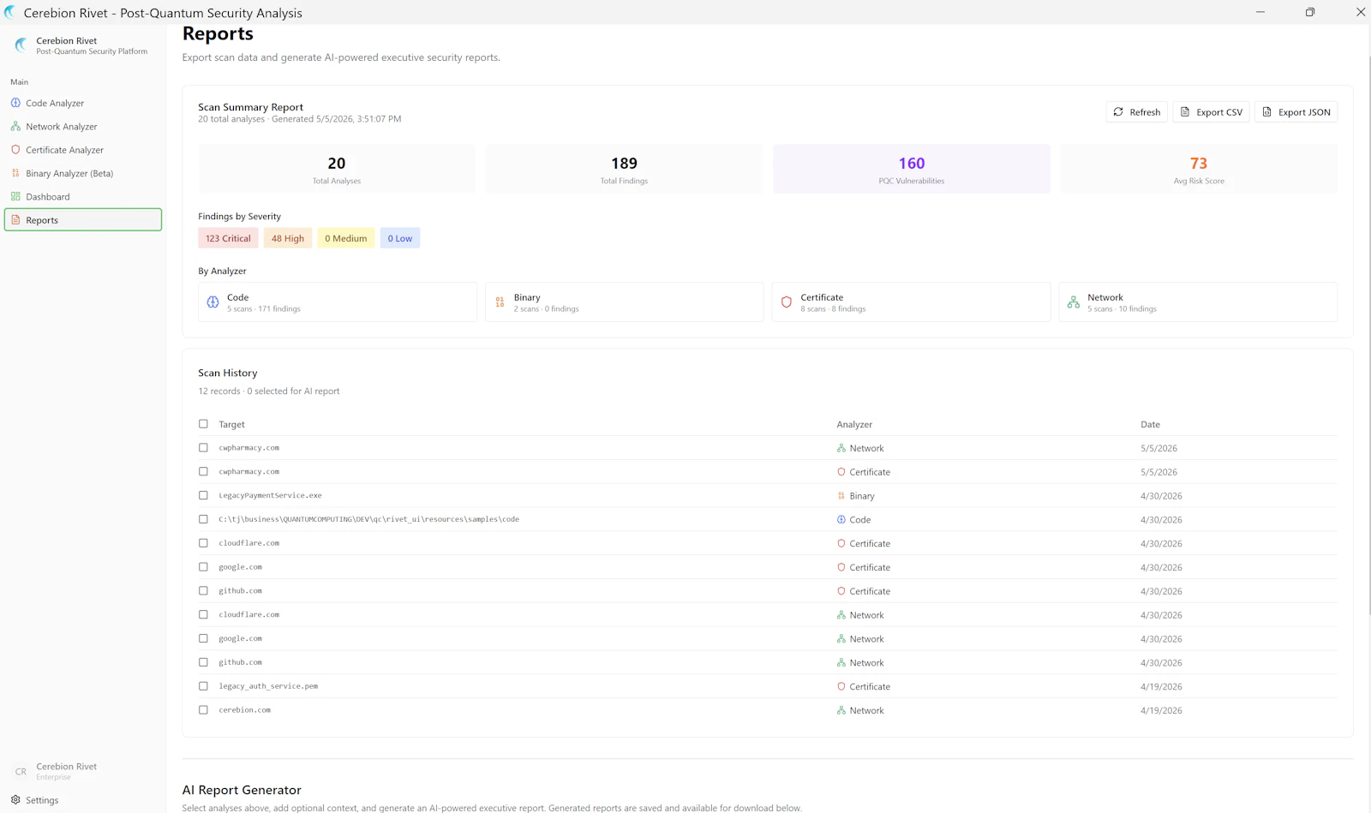1371x813 pixels.
Task: Click the Date column header
Action: coord(1150,425)
